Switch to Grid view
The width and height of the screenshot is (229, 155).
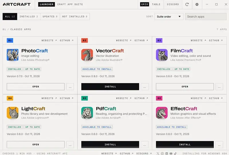coord(145,4)
